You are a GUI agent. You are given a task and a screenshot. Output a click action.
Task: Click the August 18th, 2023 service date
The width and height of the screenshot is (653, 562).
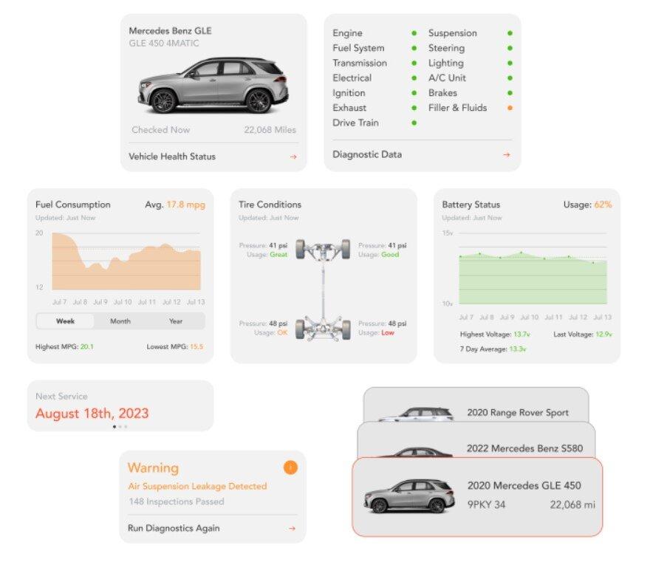[92, 413]
